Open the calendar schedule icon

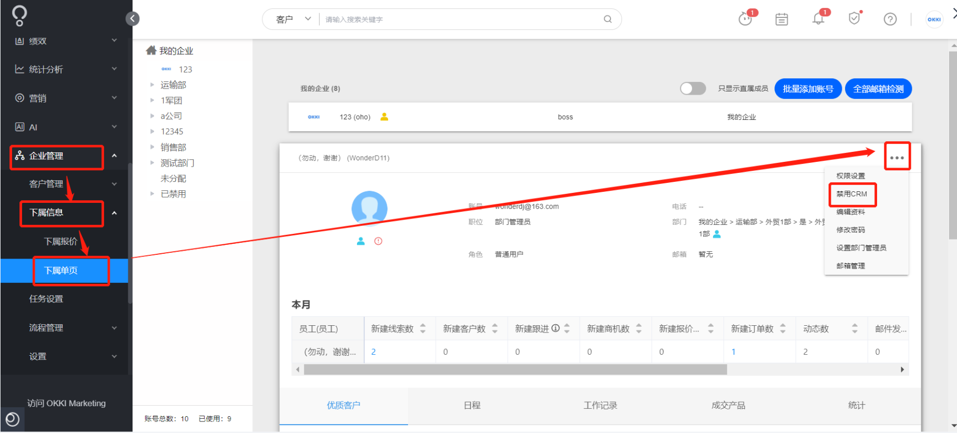pos(782,19)
